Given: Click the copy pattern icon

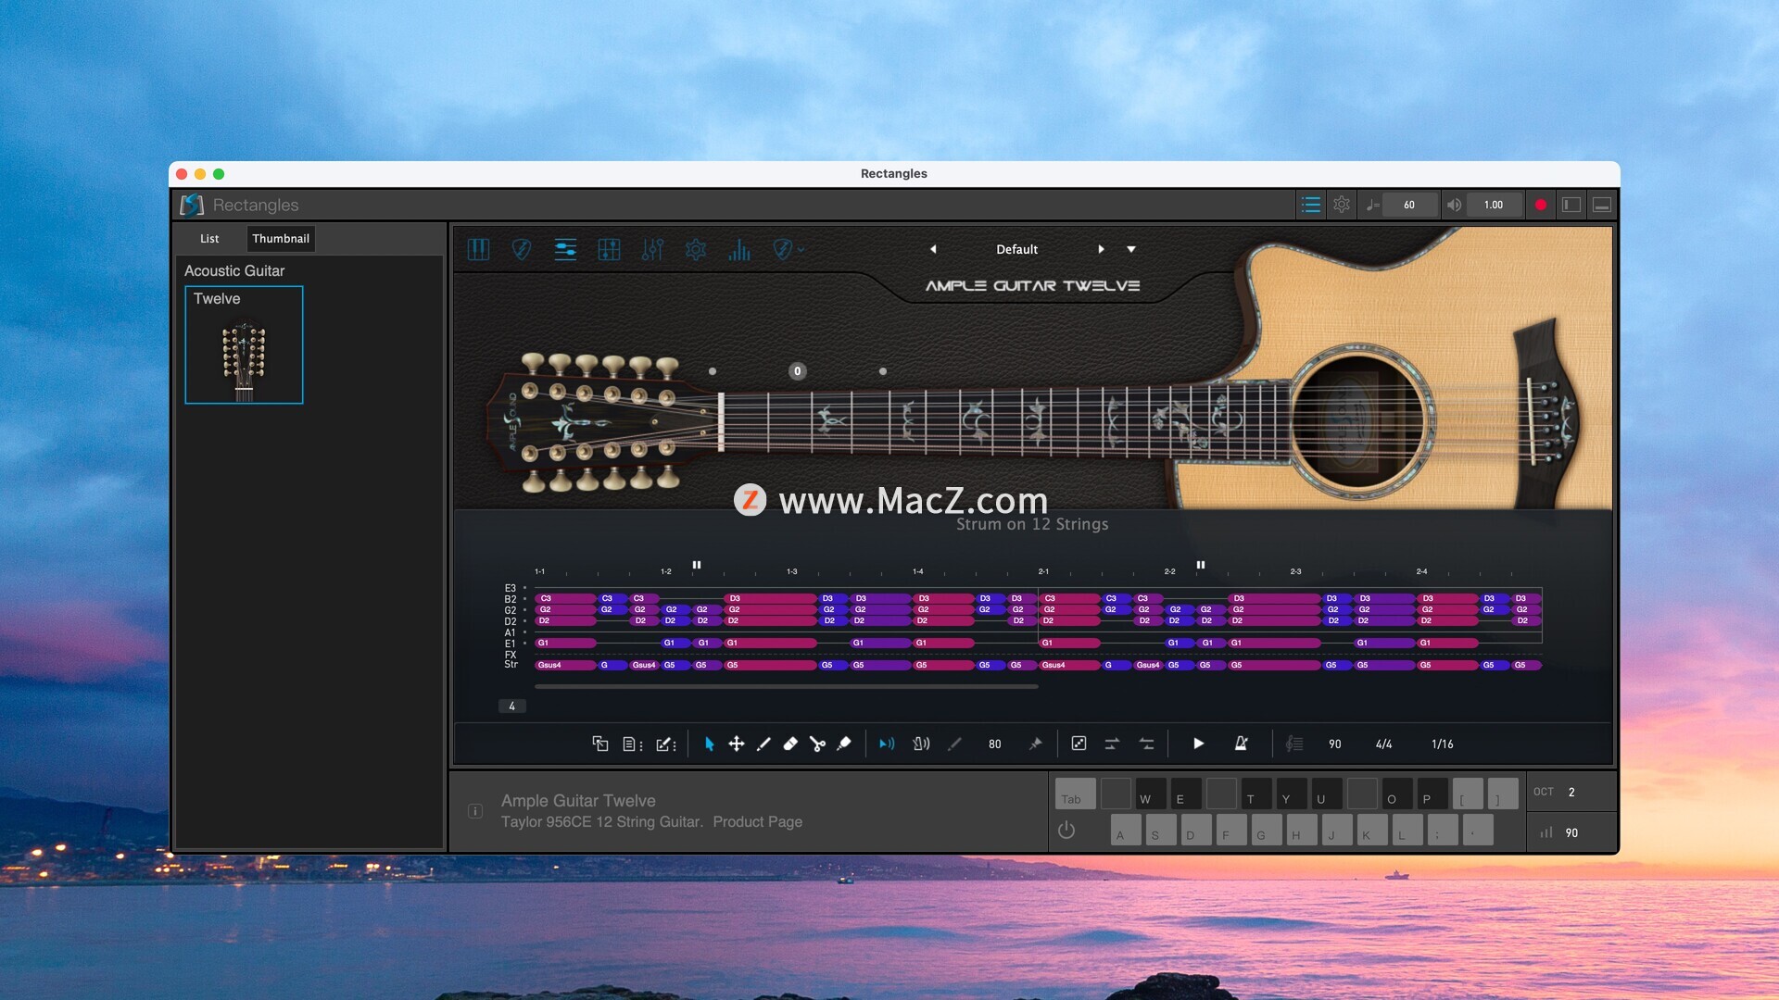Looking at the screenshot, I should click(x=600, y=744).
